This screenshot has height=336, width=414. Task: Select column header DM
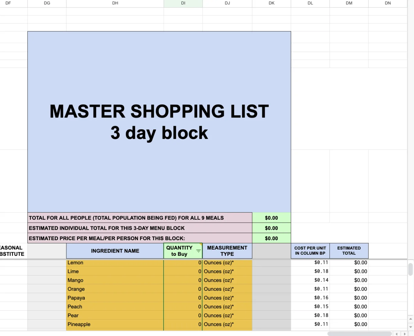(x=349, y=3)
